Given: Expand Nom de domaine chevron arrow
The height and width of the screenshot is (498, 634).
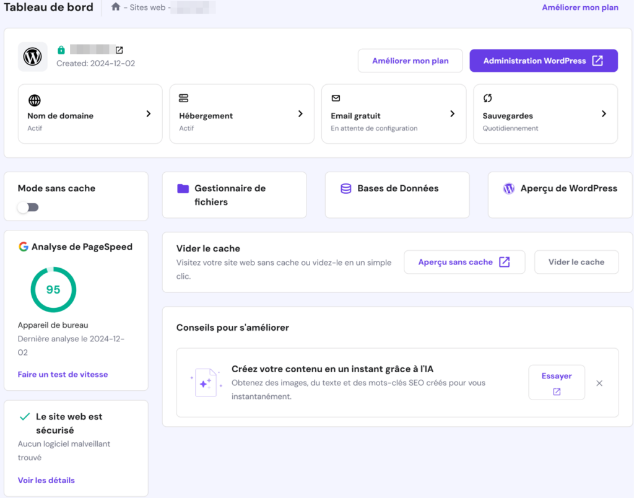Looking at the screenshot, I should (x=148, y=114).
